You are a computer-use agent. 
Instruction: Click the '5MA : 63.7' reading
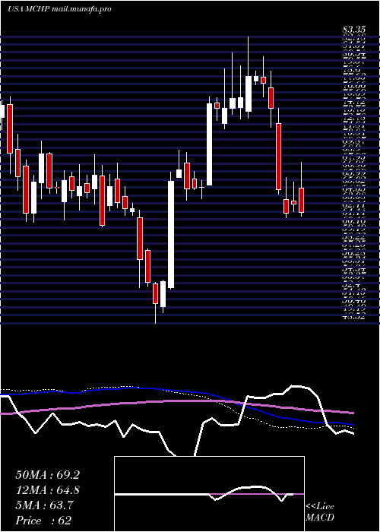(43, 505)
